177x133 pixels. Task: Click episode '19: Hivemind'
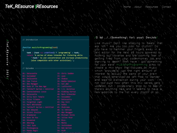[x=29, y=120]
